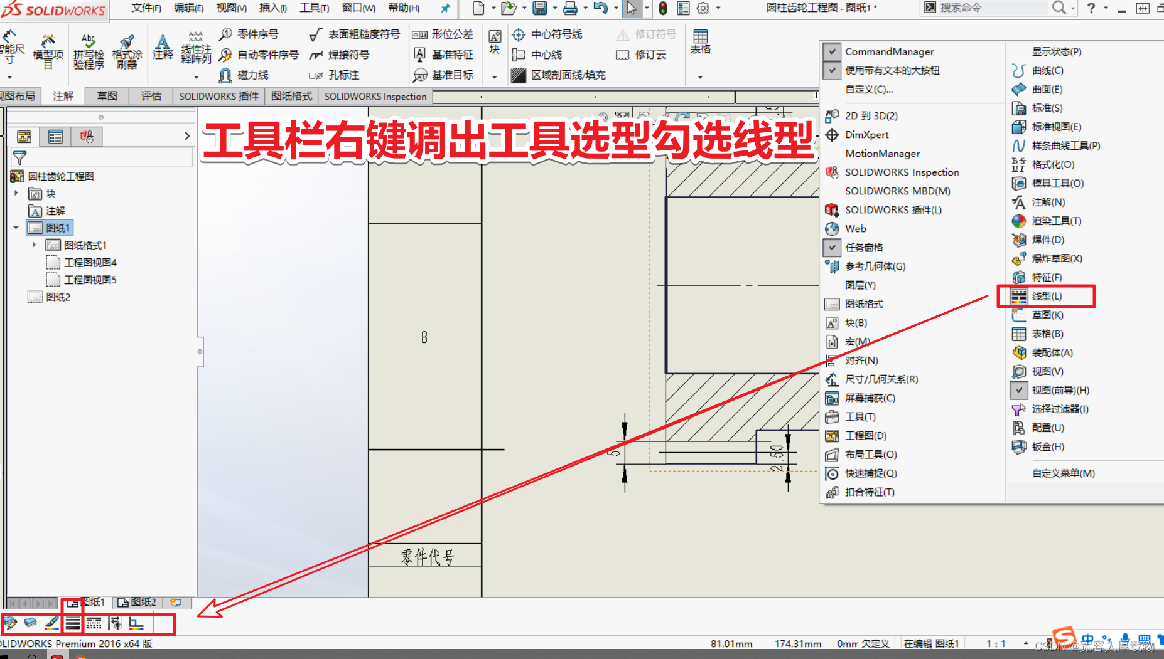This screenshot has height=659, width=1164.
Task: Open the 文件(F) menu
Action: click(146, 8)
